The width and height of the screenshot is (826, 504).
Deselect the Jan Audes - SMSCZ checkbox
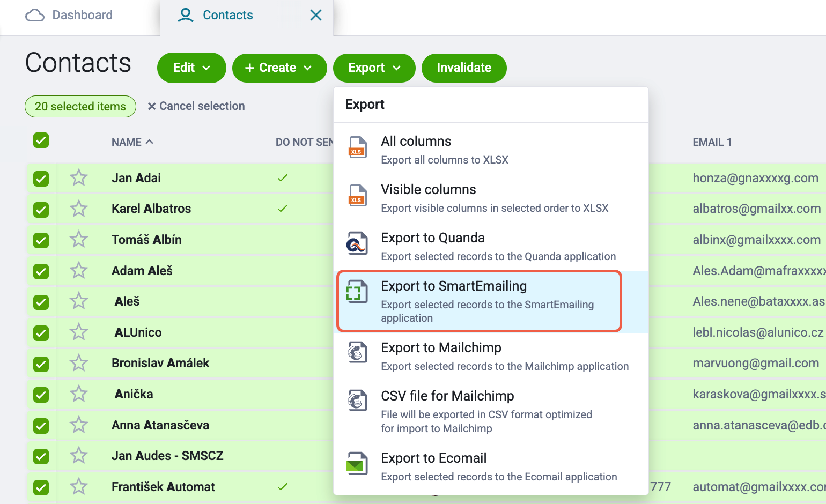tap(41, 457)
